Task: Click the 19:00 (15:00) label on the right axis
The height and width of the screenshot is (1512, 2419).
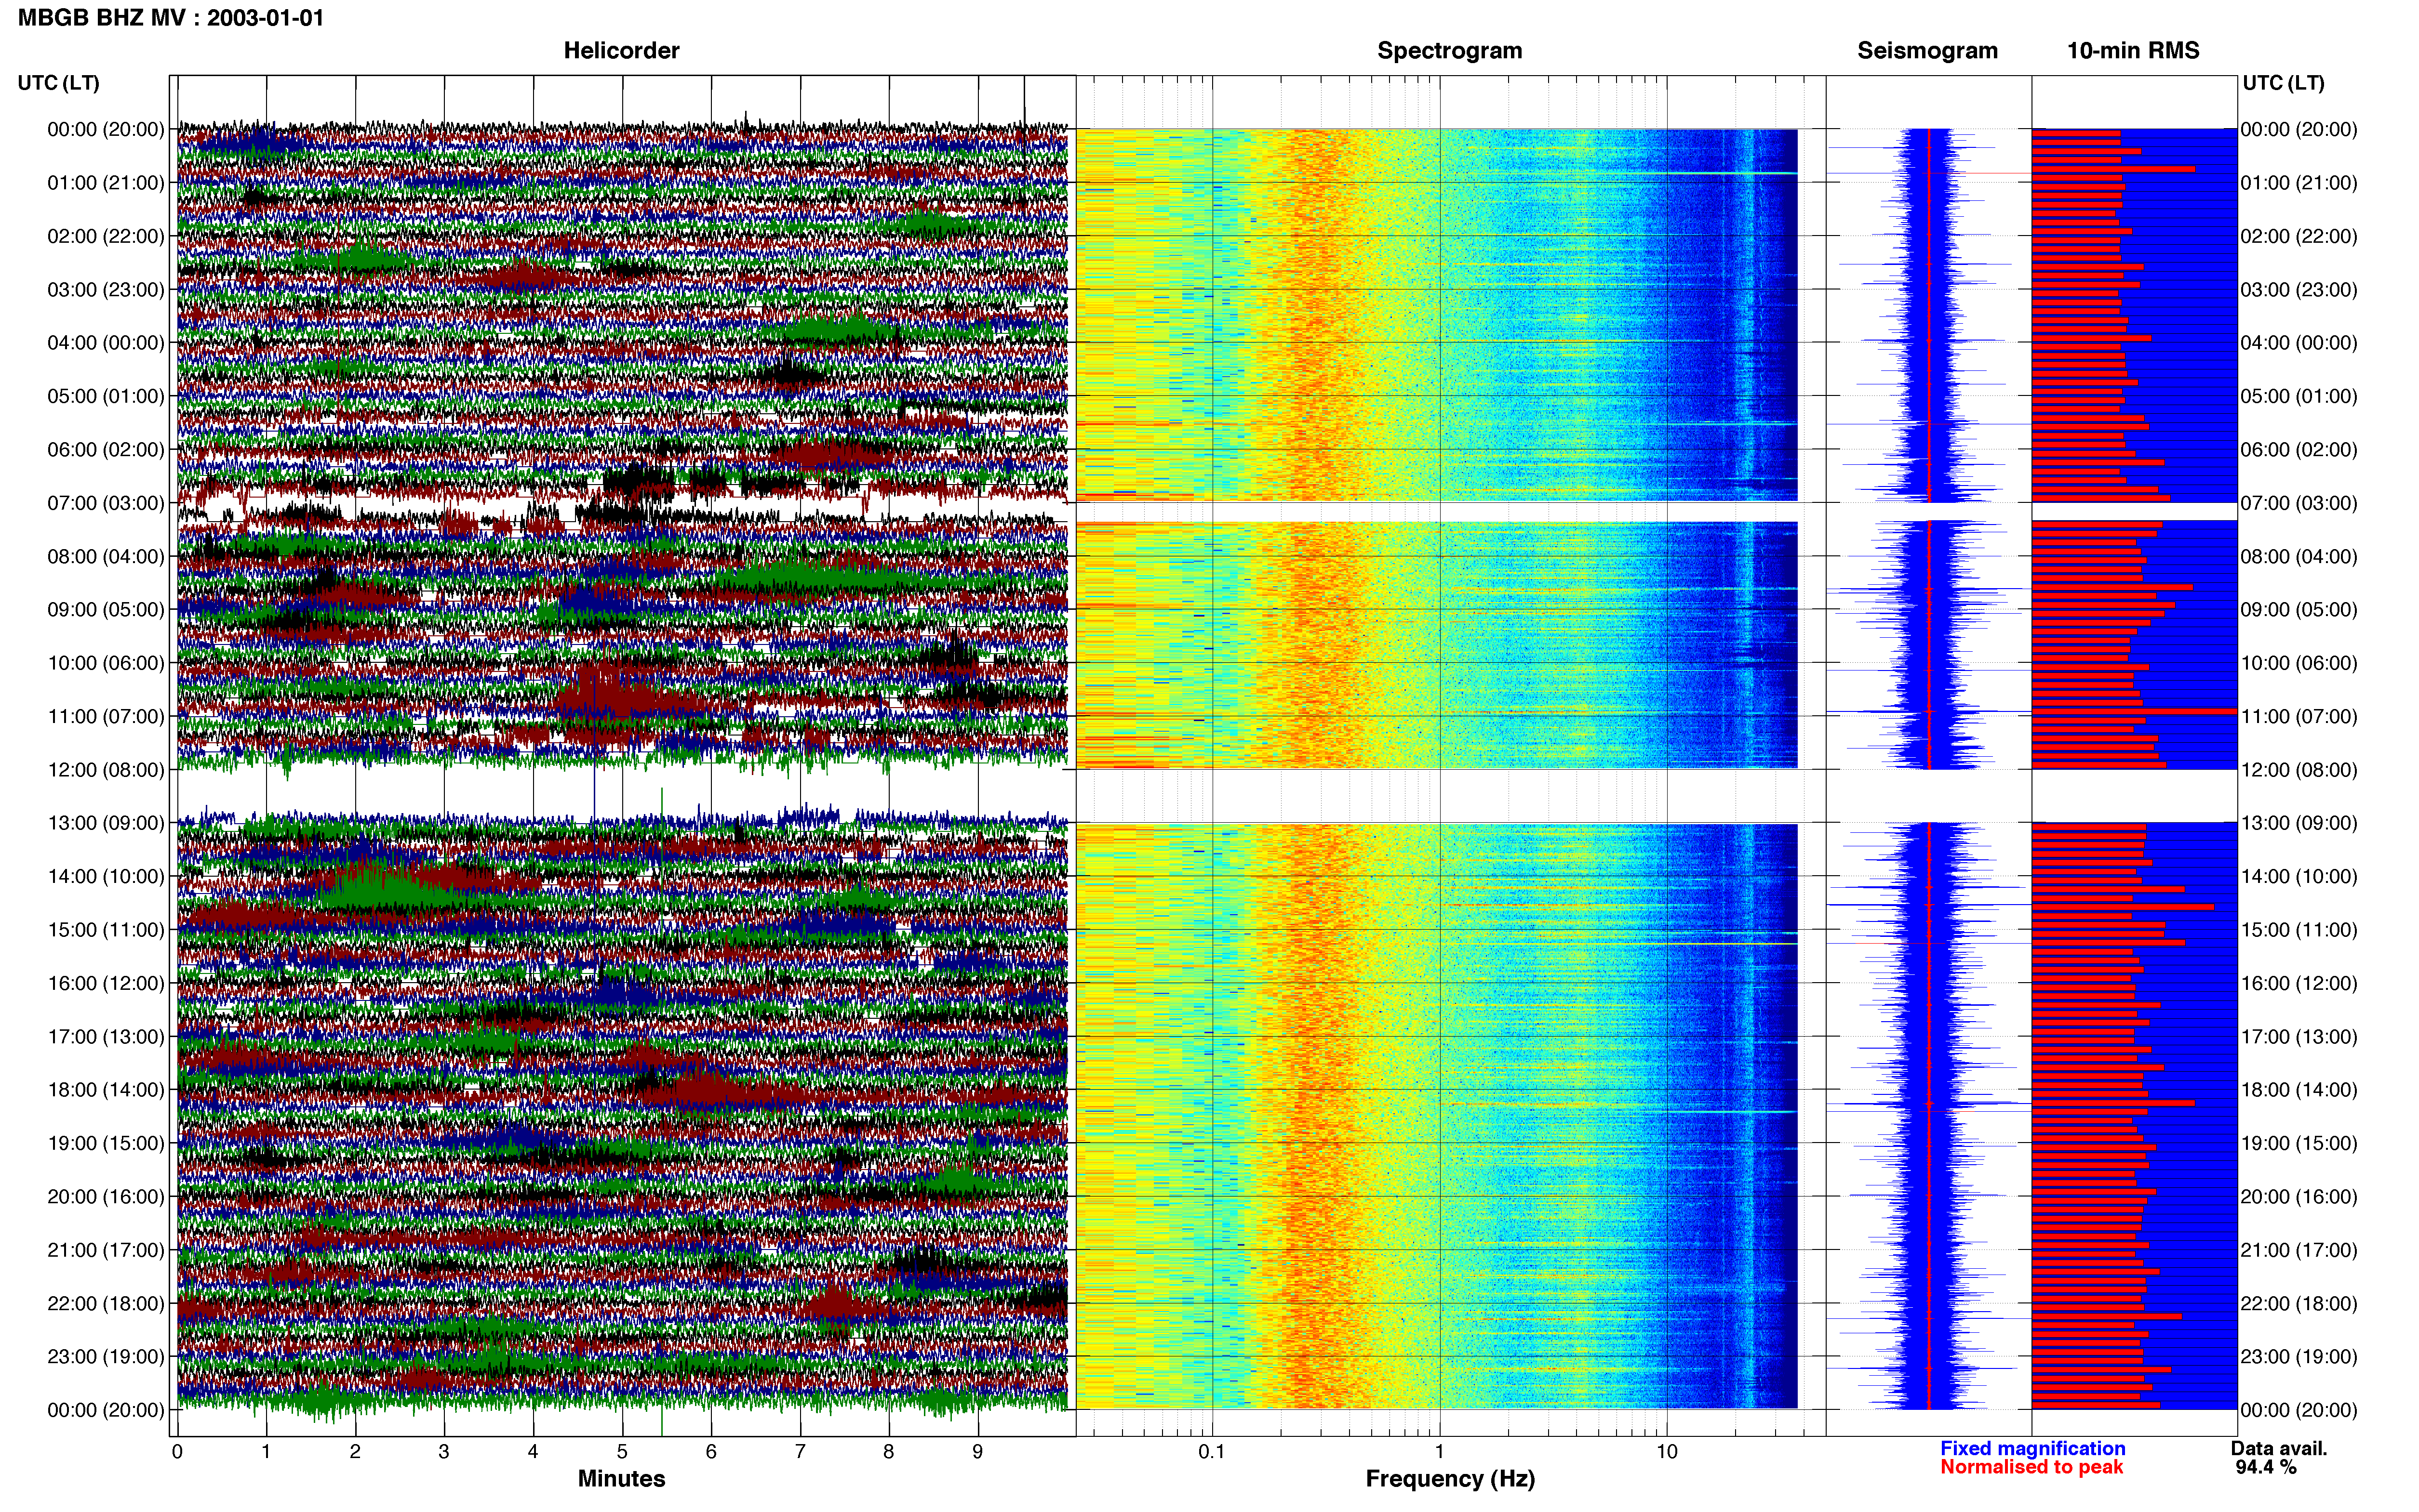Action: [2299, 1143]
